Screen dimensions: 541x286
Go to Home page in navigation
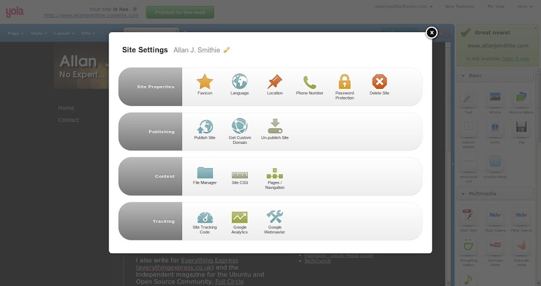point(66,108)
